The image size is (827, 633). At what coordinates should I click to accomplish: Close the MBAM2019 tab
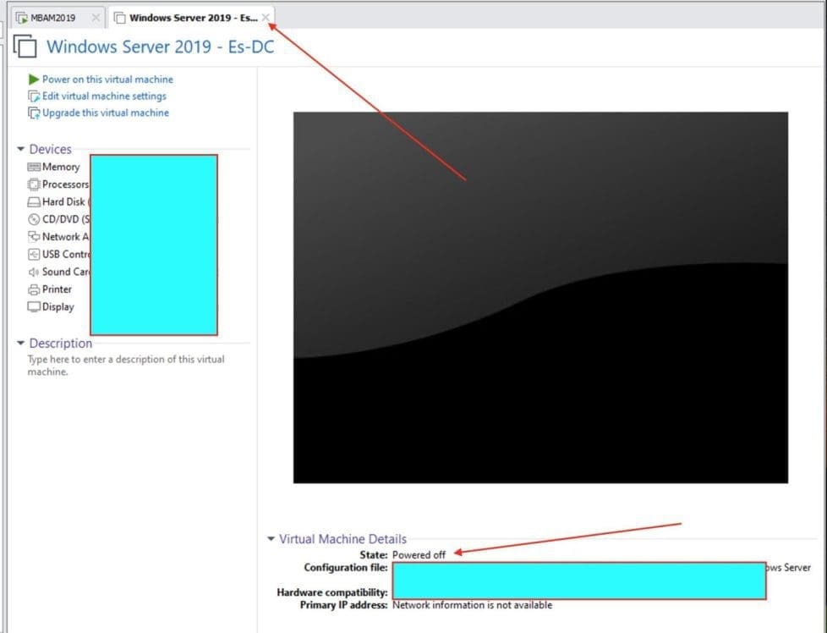point(96,18)
